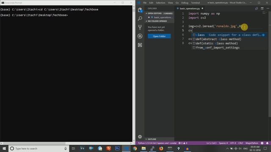The height and width of the screenshot is (152, 271).
Task: Click the Anaconda Prompt command line
Action: (x=34, y=15)
